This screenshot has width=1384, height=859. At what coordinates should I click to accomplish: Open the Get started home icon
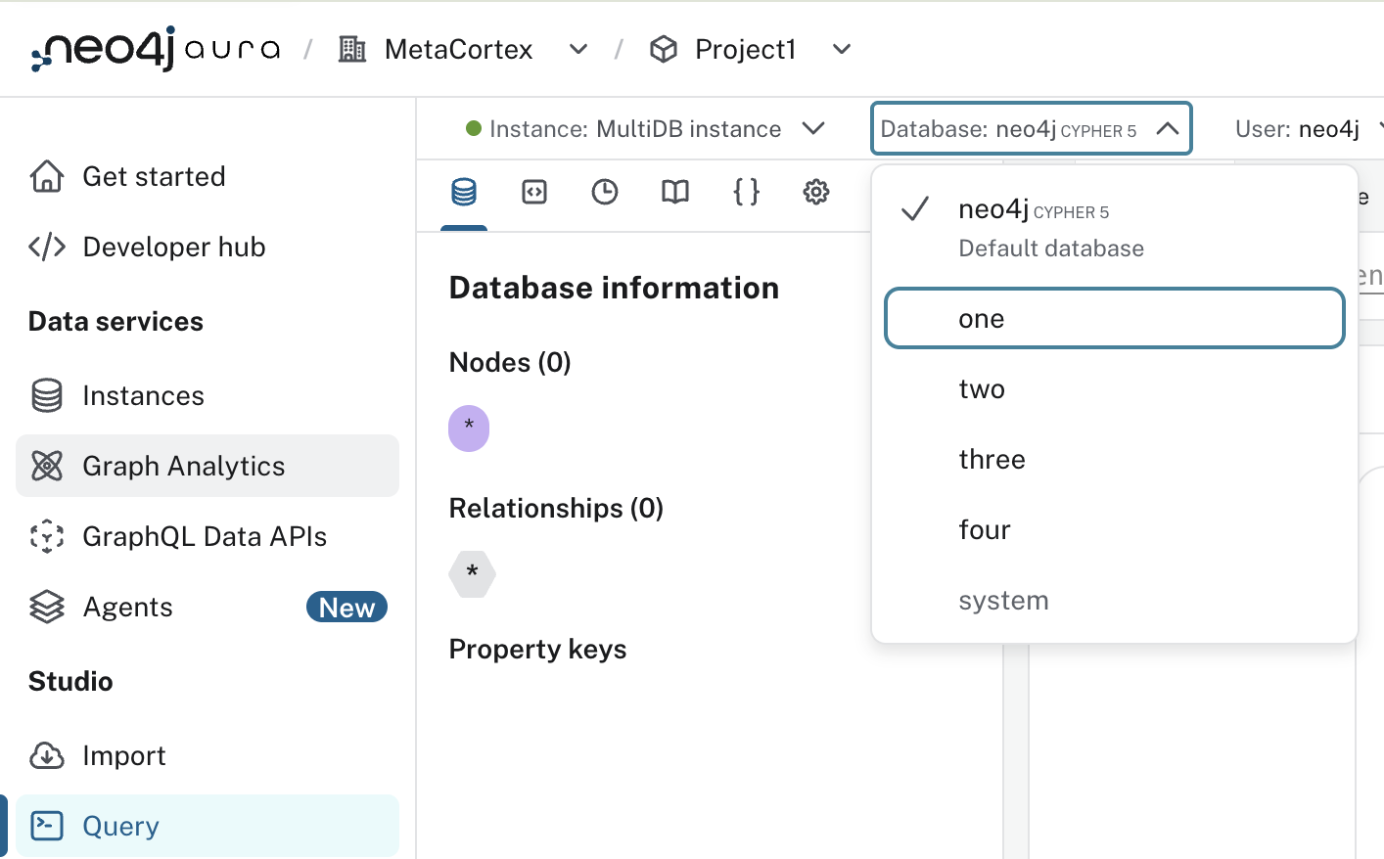pos(47,176)
